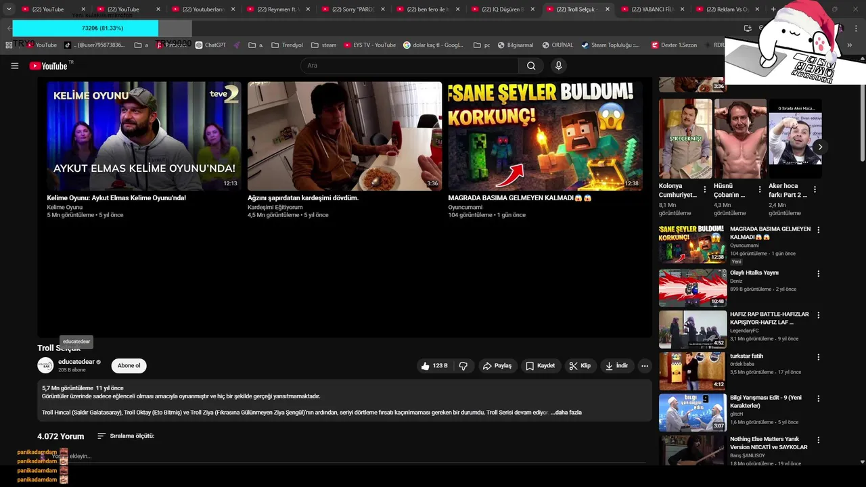Open Kolonya Cumhuriyeti short thumbnail
The height and width of the screenshot is (487, 866).
685,139
